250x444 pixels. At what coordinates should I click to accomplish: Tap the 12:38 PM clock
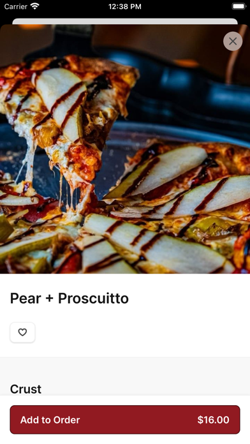[125, 6]
